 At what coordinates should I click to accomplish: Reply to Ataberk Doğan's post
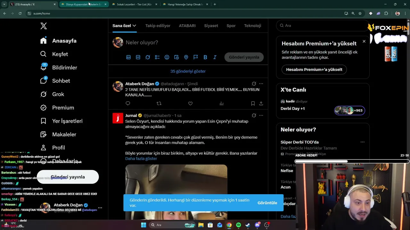[128, 103]
